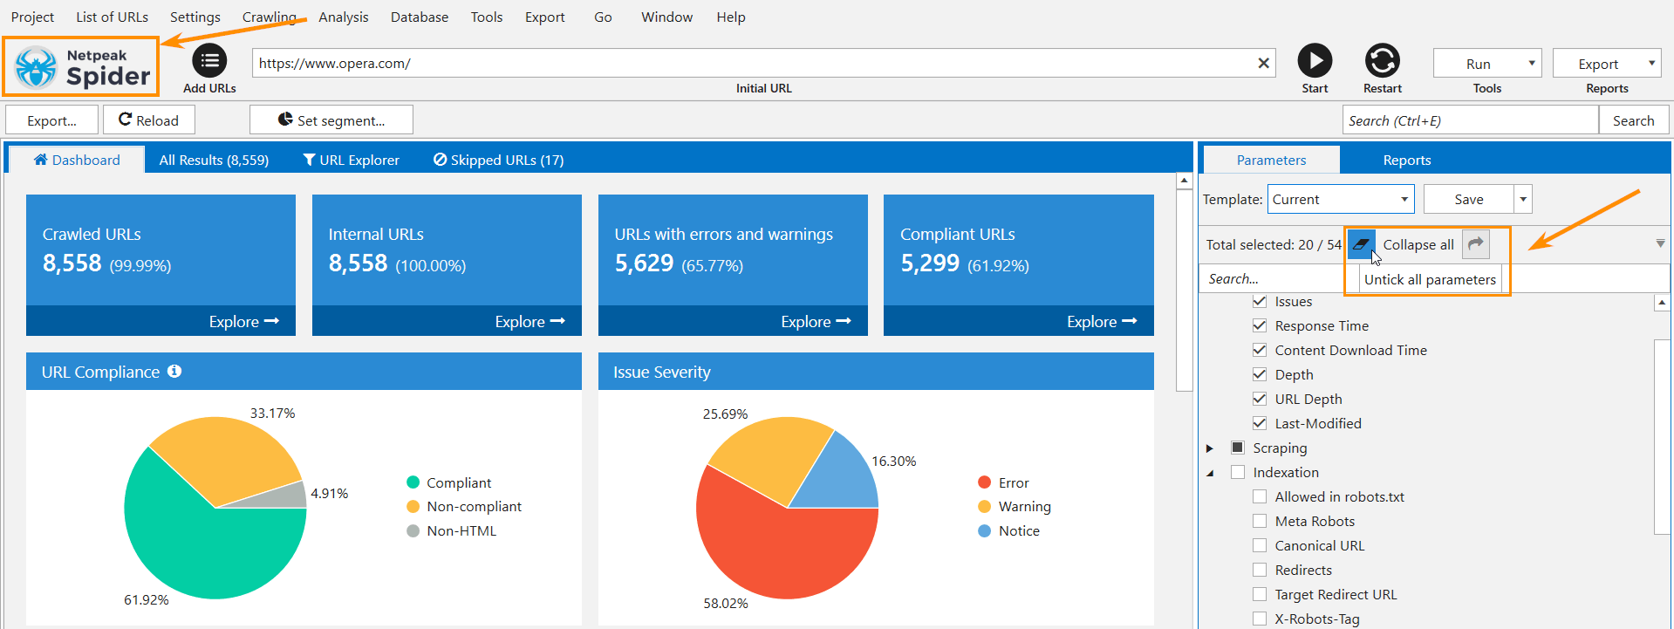Open the Export menu in the menu bar
This screenshot has height=629, width=1674.
coord(545,17)
